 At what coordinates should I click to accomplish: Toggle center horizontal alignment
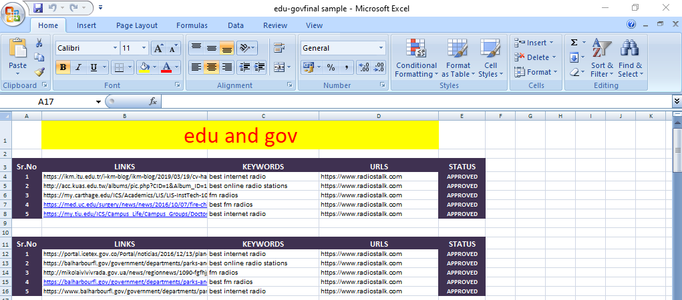pos(211,67)
